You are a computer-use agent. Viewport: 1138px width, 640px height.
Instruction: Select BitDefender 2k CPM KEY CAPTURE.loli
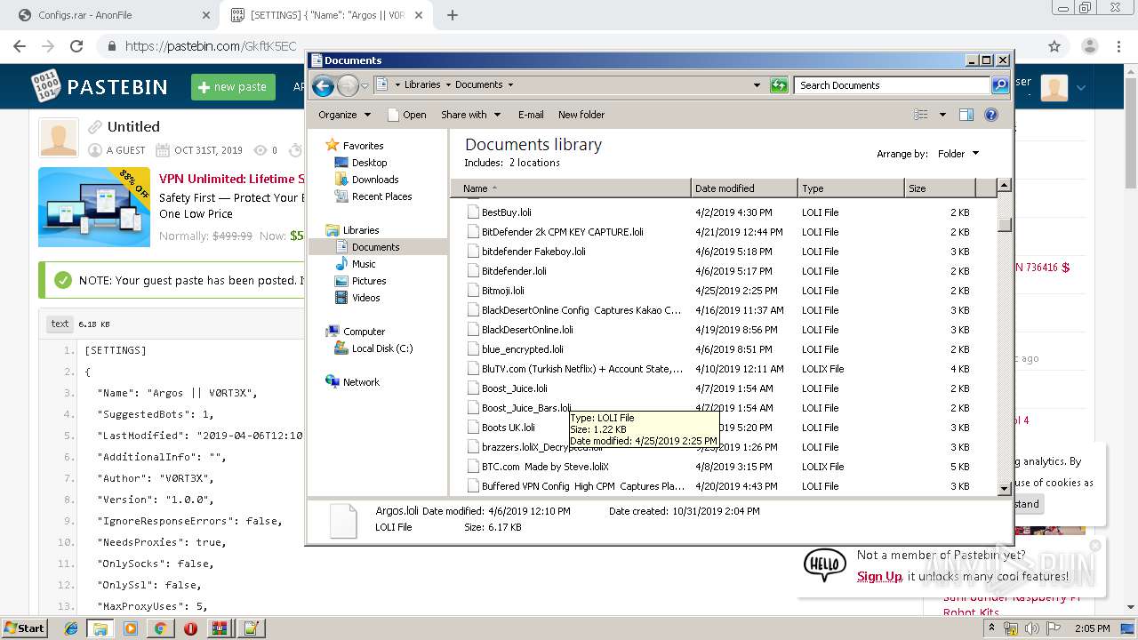coord(562,232)
